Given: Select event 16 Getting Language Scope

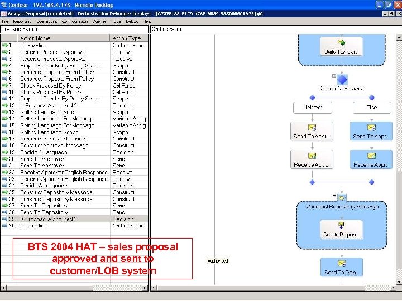Looking at the screenshot, I should [x=74, y=132].
